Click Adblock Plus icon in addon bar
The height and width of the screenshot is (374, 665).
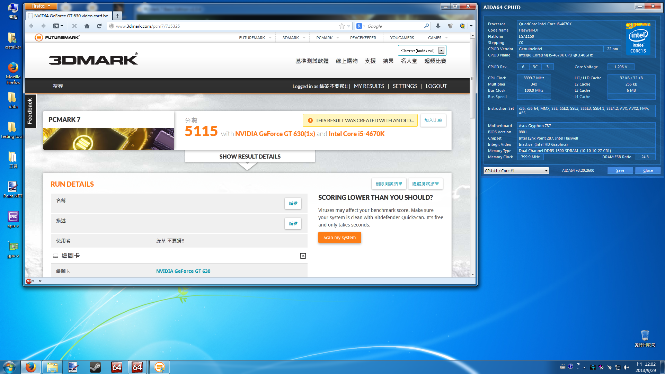[29, 281]
